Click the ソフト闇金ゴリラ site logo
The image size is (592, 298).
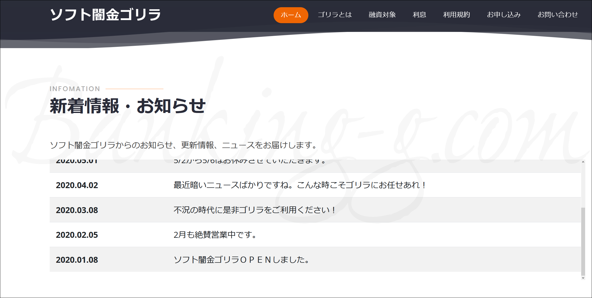click(x=106, y=15)
